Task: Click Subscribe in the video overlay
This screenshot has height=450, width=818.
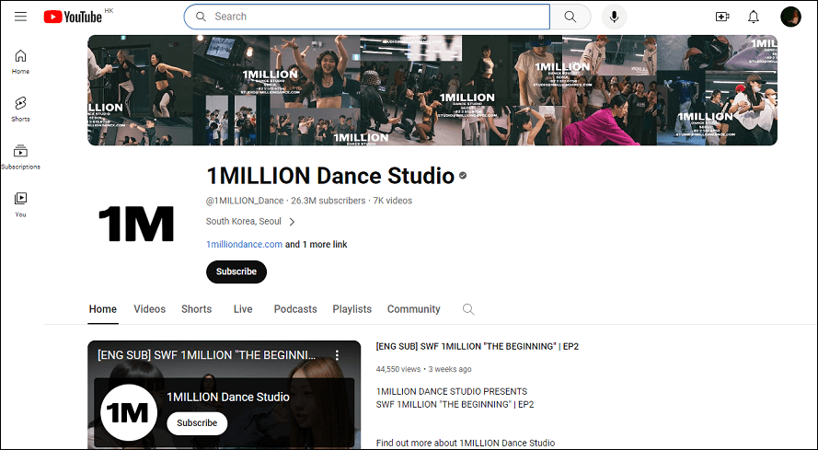Action: coord(197,423)
